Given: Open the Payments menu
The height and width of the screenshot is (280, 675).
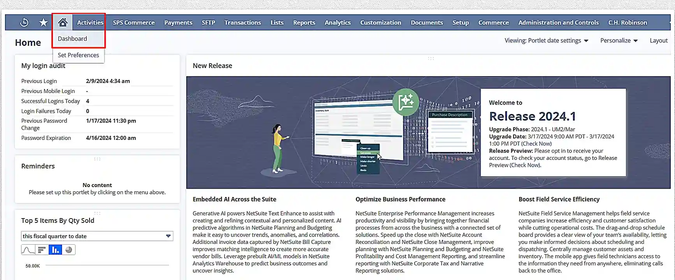Looking at the screenshot, I should (x=178, y=23).
